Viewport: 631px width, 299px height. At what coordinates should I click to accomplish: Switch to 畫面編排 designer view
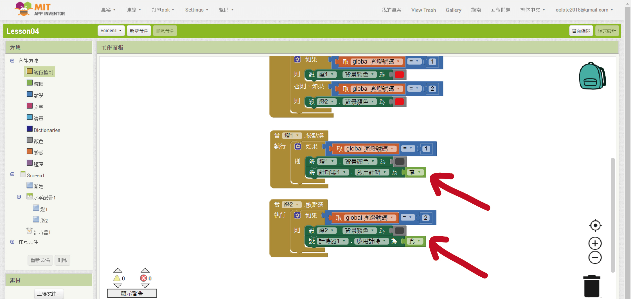point(581,31)
